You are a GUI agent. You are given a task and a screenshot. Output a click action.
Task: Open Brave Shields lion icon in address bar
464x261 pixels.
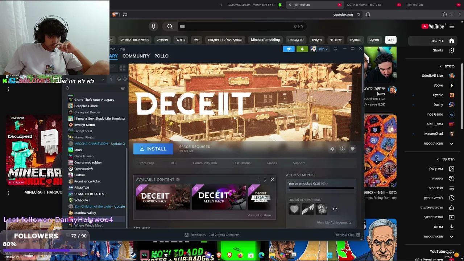(x=115, y=14)
